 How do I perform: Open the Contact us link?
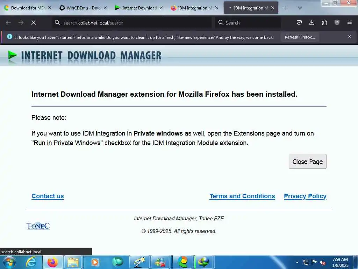click(48, 196)
